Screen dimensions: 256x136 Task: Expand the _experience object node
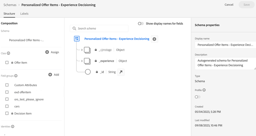pyautogui.click(x=82, y=61)
